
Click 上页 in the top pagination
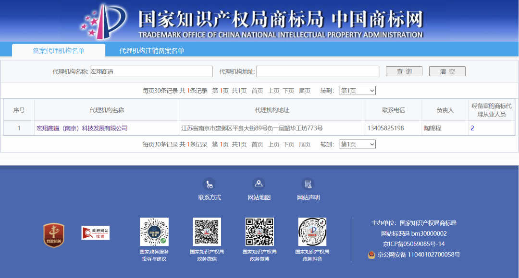point(274,91)
